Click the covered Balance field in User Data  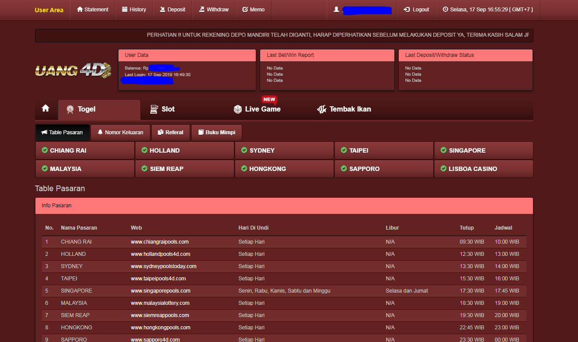[x=164, y=68]
